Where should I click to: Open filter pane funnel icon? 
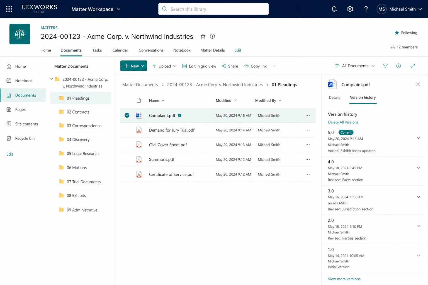tap(385, 66)
